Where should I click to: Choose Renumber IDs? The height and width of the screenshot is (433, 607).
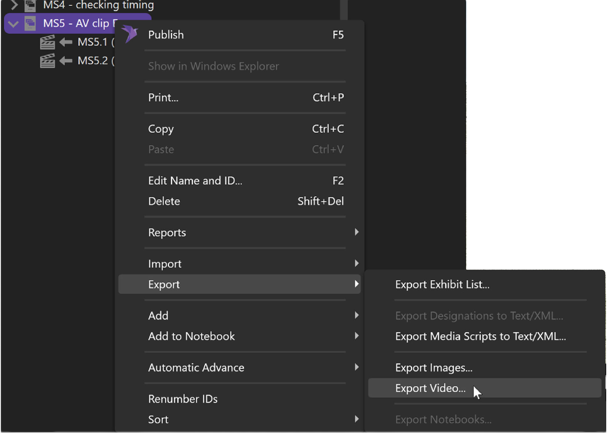click(x=183, y=399)
